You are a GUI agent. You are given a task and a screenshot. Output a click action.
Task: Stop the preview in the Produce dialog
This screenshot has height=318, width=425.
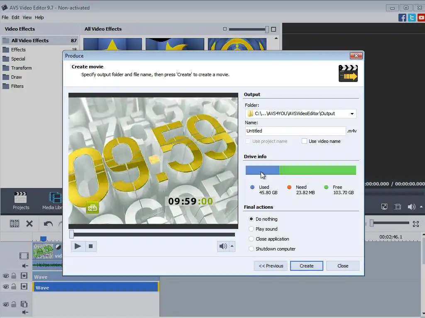90,246
